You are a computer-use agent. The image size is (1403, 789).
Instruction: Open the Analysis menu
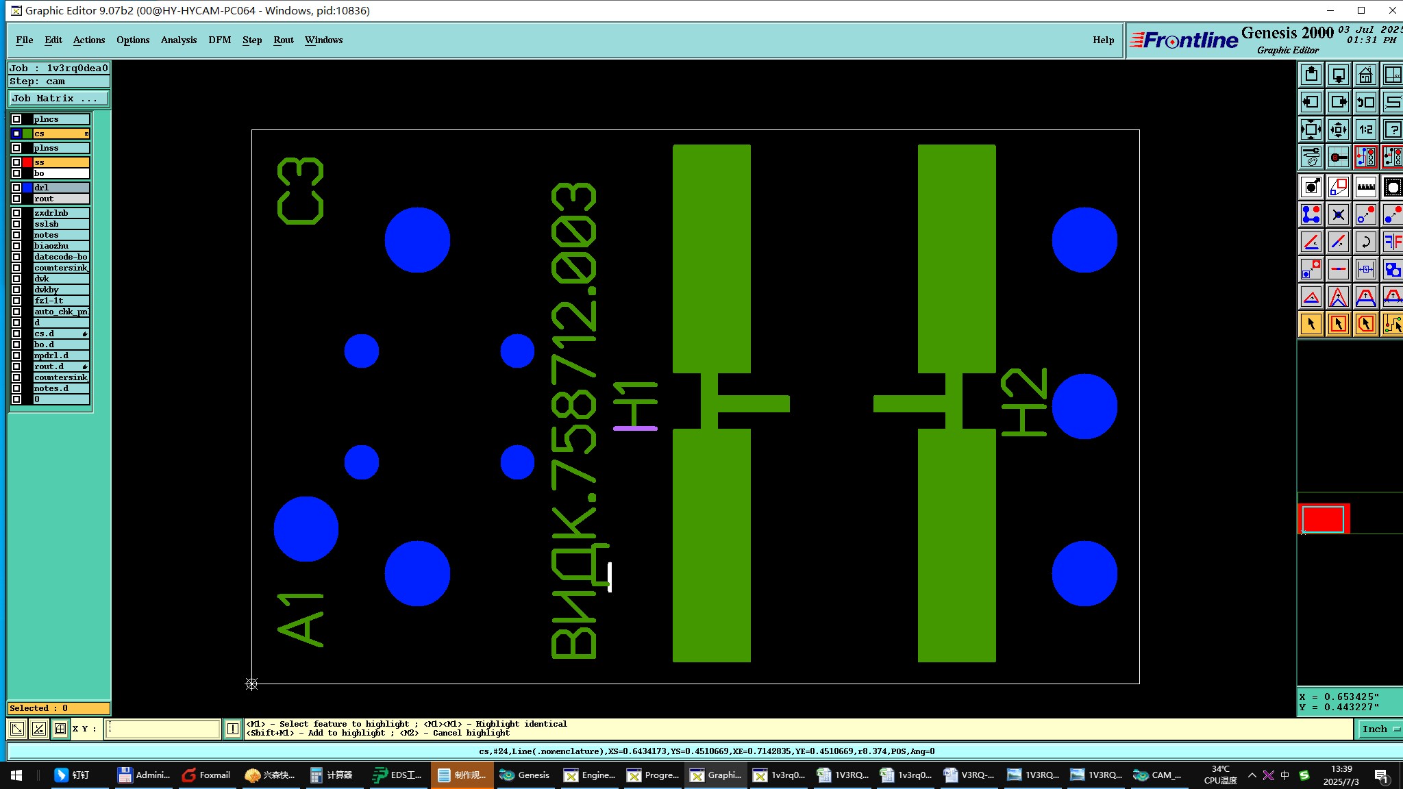[x=178, y=40]
